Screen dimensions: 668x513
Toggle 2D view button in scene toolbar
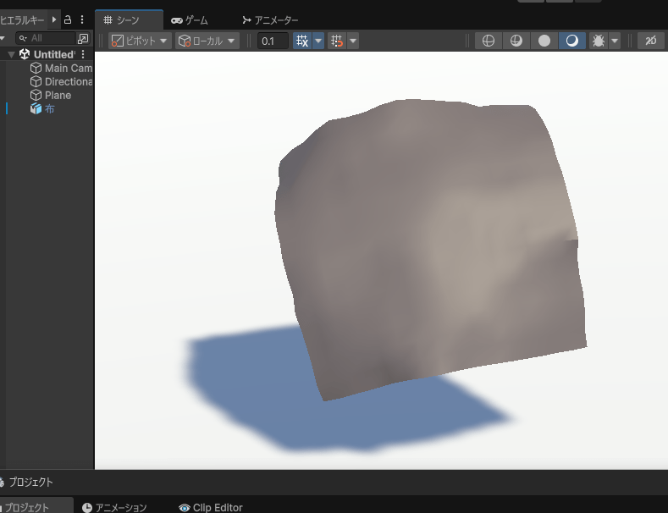[650, 41]
